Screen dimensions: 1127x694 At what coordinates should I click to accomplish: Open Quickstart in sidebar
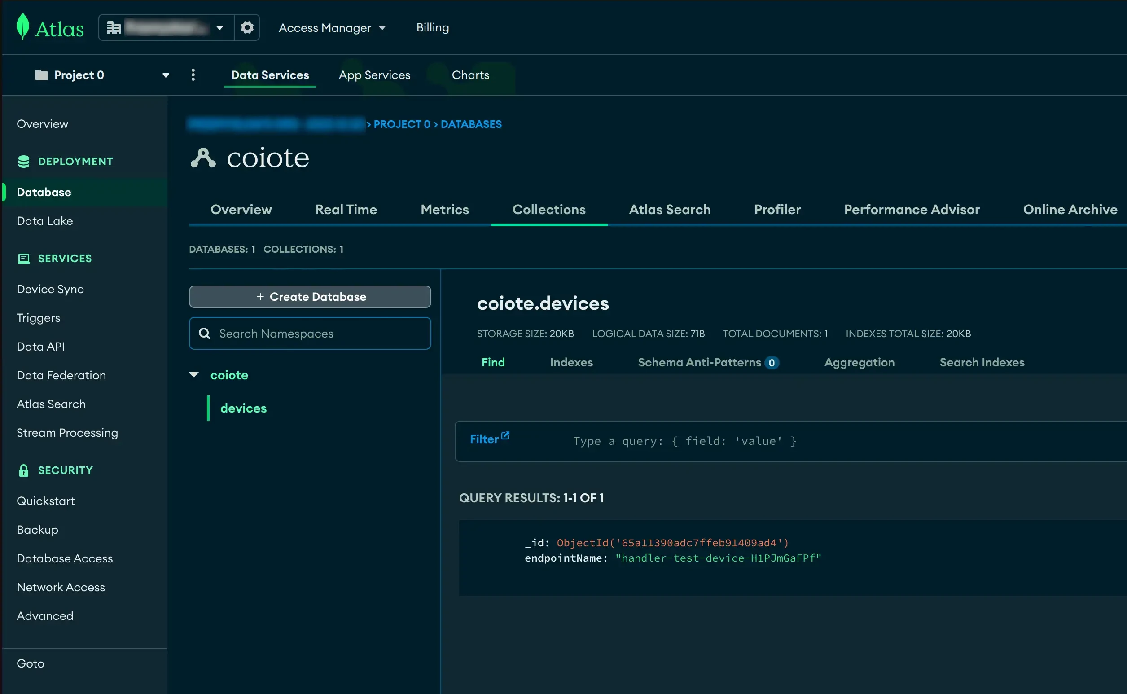point(46,501)
